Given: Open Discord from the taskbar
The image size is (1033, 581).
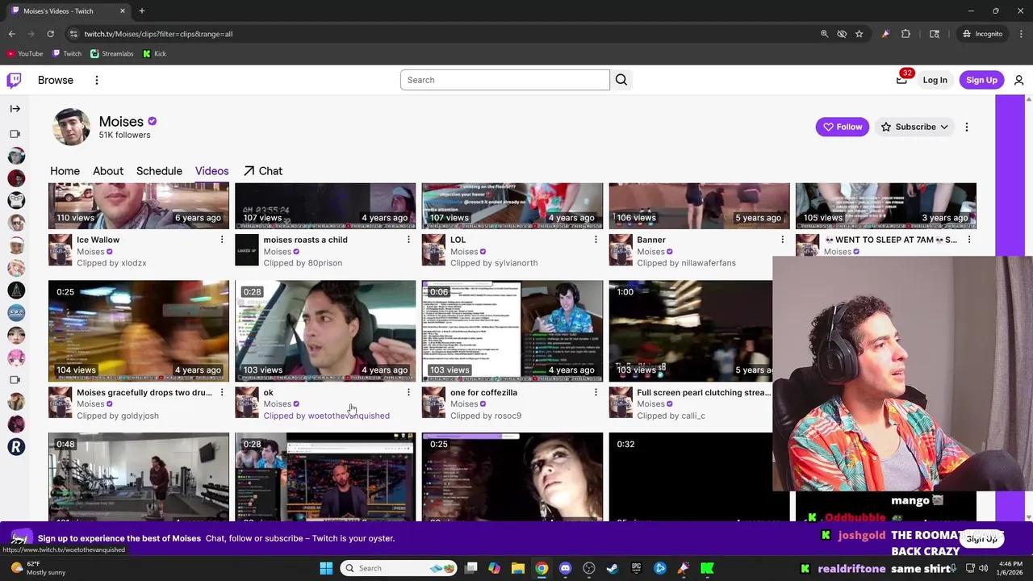Looking at the screenshot, I should 565,568.
